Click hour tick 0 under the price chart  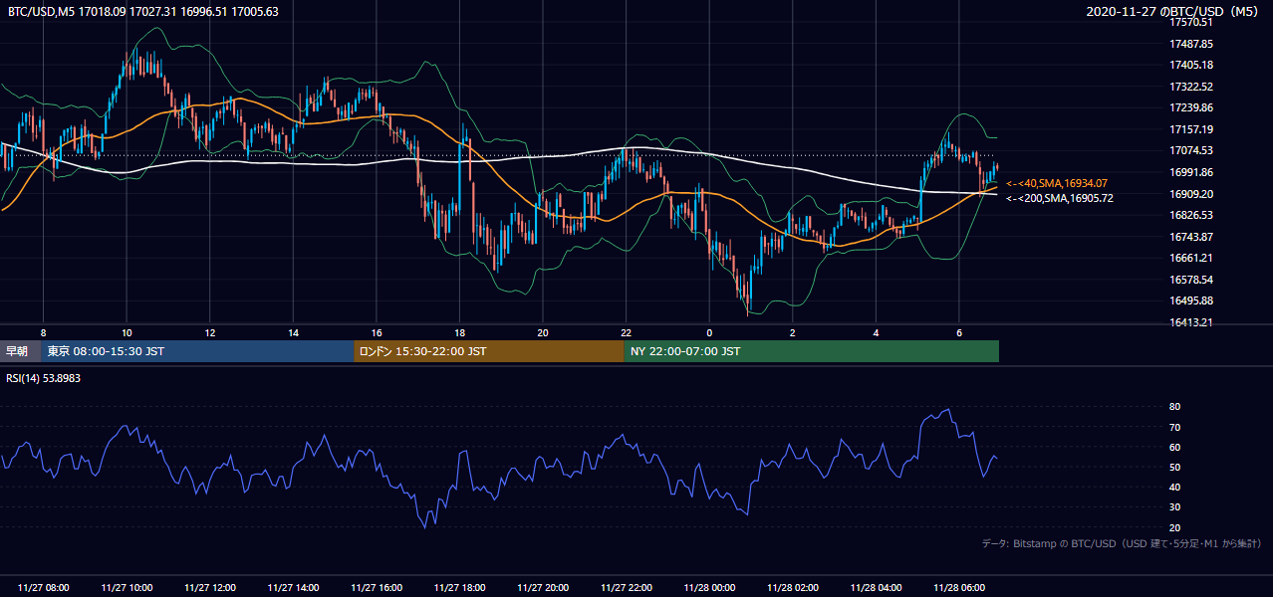[709, 332]
